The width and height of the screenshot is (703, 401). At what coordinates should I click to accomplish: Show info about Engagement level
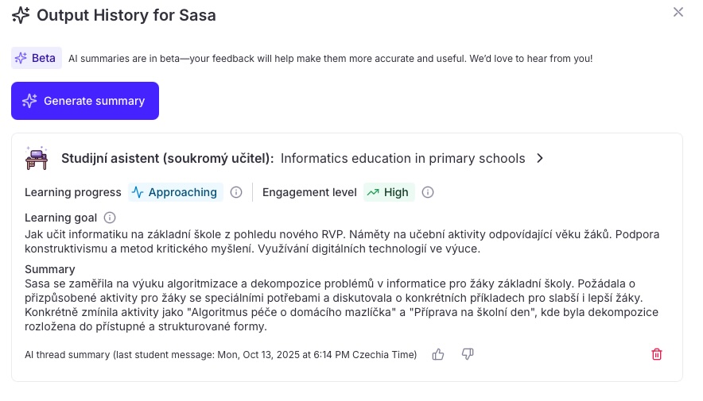(x=428, y=192)
